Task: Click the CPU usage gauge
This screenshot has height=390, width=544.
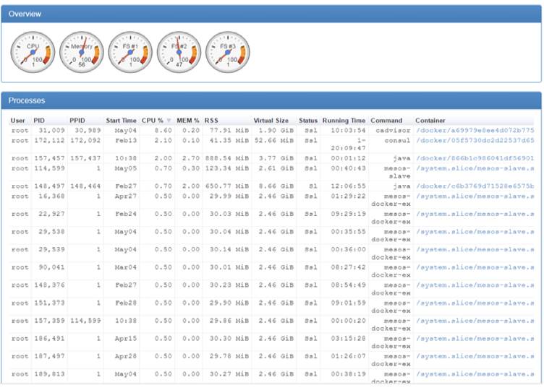Action: [33, 52]
